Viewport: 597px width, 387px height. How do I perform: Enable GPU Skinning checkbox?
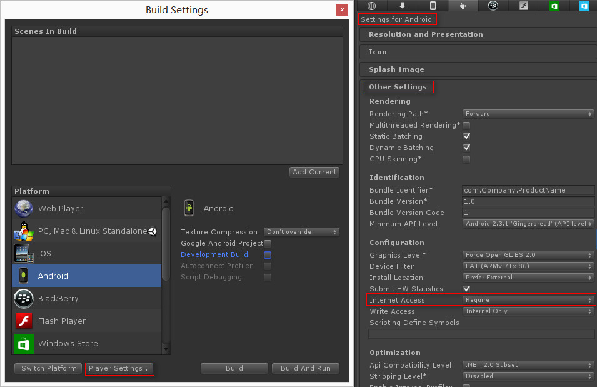pyautogui.click(x=466, y=159)
